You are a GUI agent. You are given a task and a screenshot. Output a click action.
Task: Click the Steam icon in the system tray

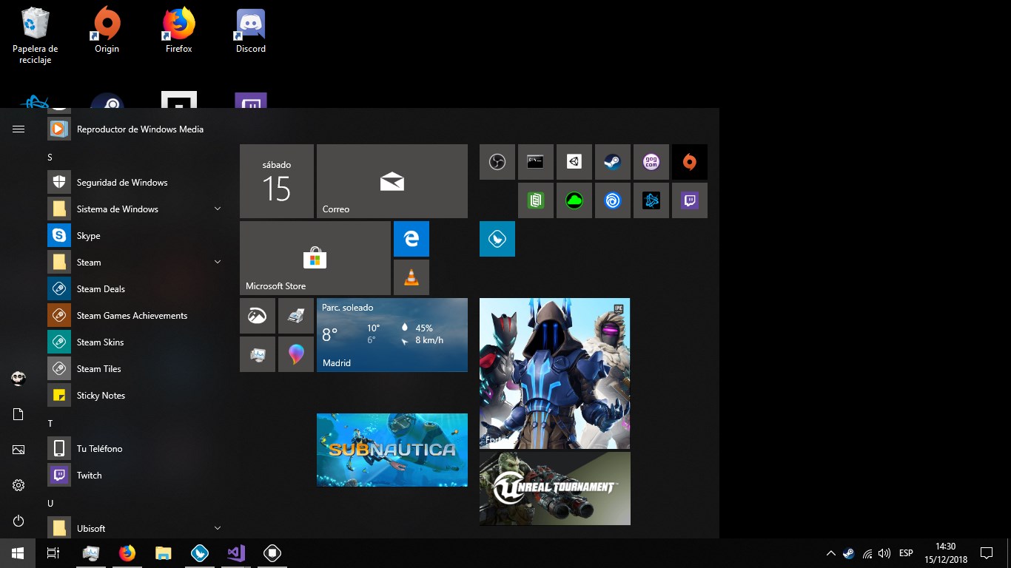(x=849, y=553)
